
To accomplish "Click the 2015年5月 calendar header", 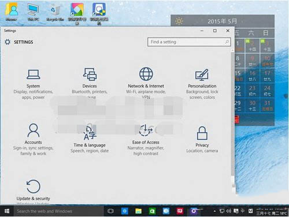I will click(x=223, y=21).
